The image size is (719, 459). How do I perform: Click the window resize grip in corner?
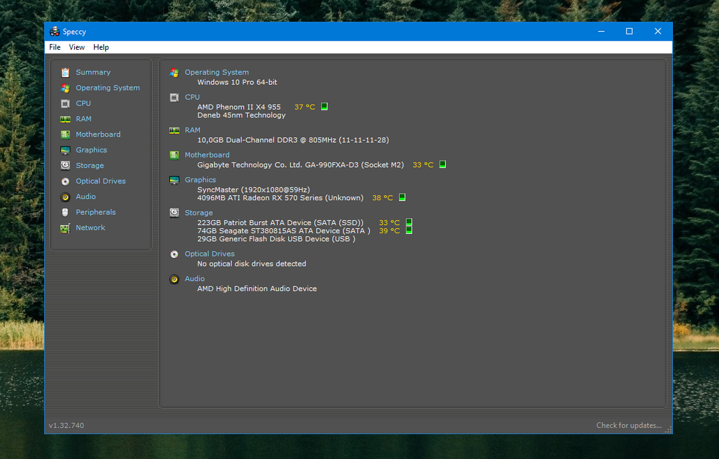[x=669, y=430]
